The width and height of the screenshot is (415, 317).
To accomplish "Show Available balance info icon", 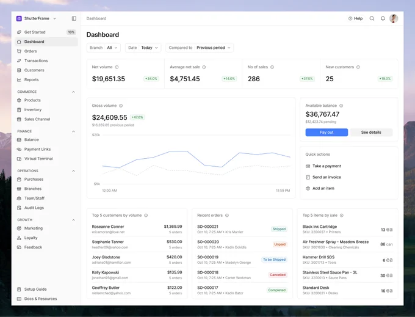I will tap(341, 106).
